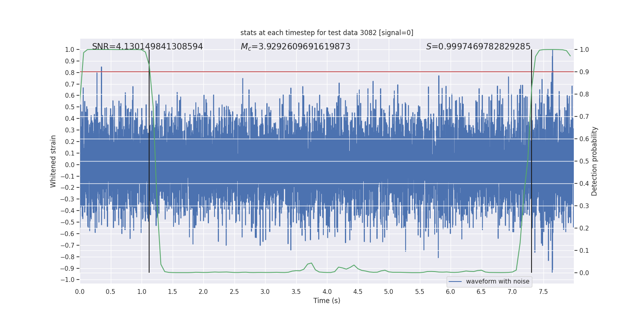Click the 'Whitened strain' y-axis label
The width and height of the screenshot is (638, 319).
pyautogui.click(x=53, y=161)
